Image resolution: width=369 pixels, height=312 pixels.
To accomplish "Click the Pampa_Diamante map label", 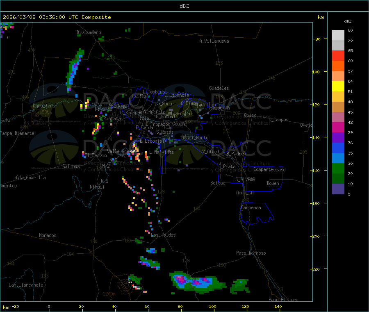I will coord(17,133).
